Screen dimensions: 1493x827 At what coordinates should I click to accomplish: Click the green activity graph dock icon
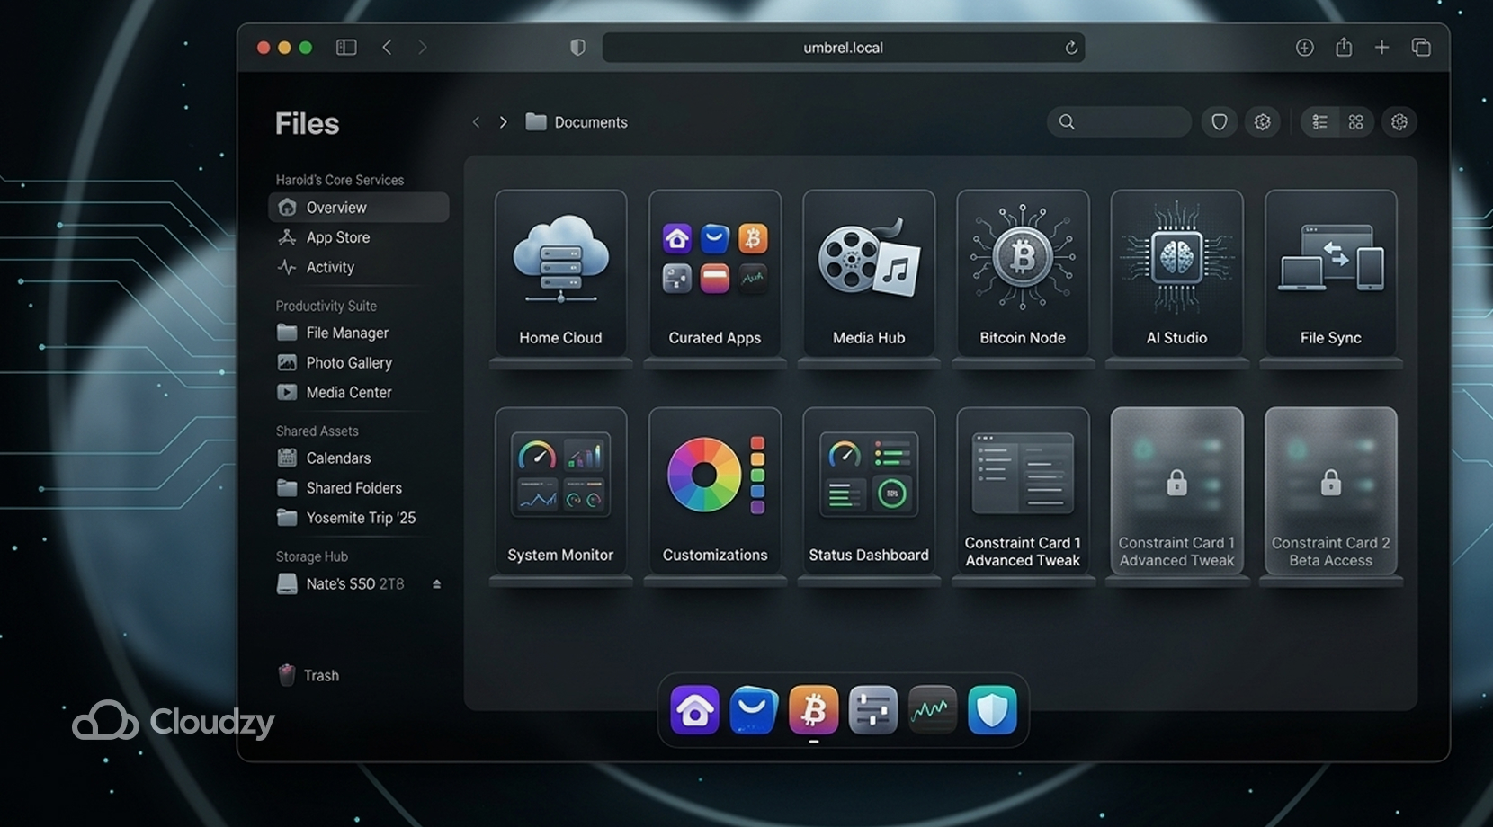pos(933,710)
